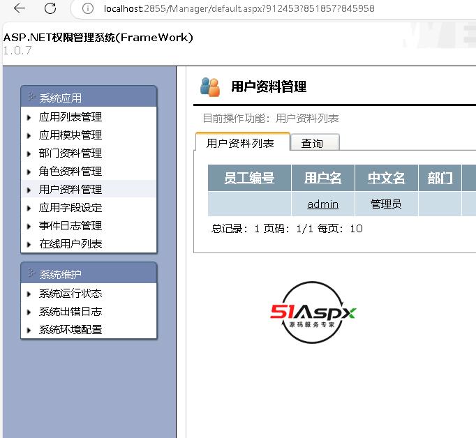Viewport: 476px width, 438px height.
Task: Click the ASP.NET权限管理系统 title
Action: (98, 37)
